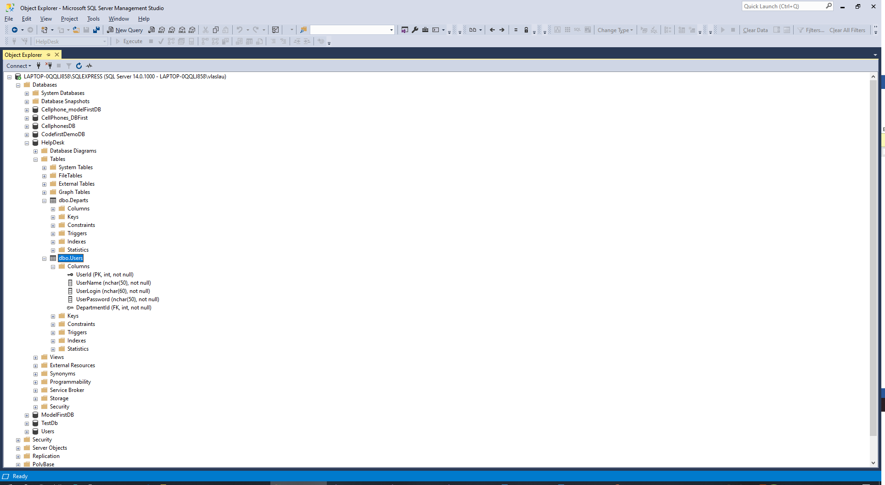Expand the Keys folder under dbo.Users
This screenshot has height=485, width=885.
pyautogui.click(x=53, y=316)
